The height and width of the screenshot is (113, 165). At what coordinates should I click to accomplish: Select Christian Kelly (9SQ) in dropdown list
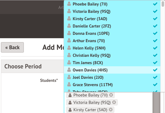tap(112, 55)
